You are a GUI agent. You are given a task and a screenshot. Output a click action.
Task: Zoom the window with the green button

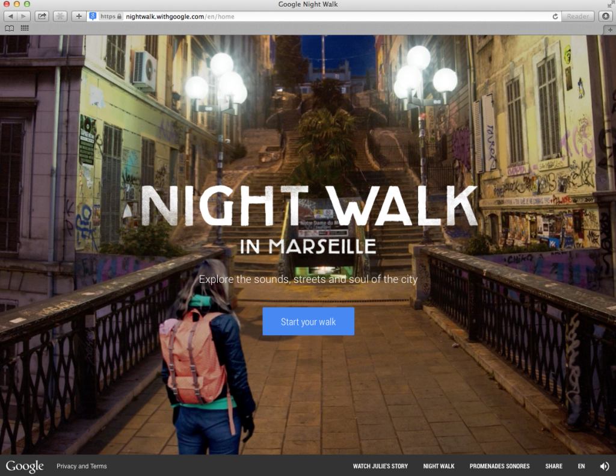click(27, 4)
